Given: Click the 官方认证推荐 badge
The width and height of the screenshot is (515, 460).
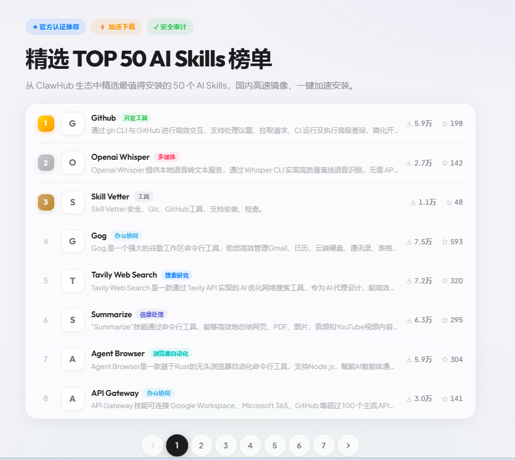Looking at the screenshot, I should 56,27.
